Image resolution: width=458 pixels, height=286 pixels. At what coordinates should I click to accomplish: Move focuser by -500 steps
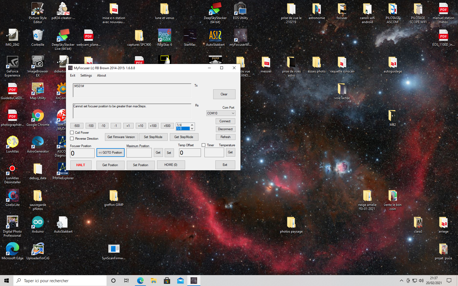pos(77,126)
